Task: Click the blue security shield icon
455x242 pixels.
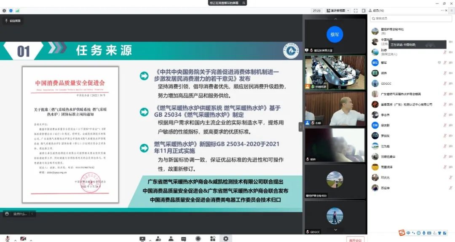Action: pos(11,11)
